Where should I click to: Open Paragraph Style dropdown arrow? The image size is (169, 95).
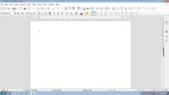click(15, 13)
